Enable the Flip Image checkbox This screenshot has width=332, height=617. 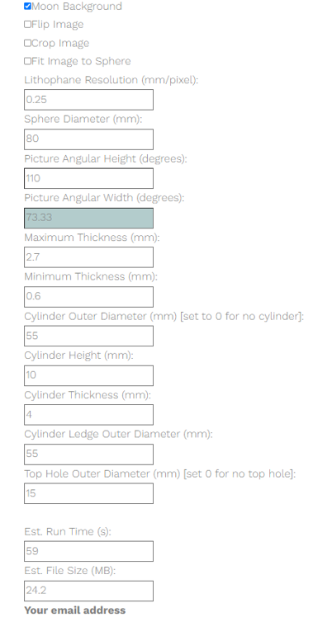tap(27, 25)
